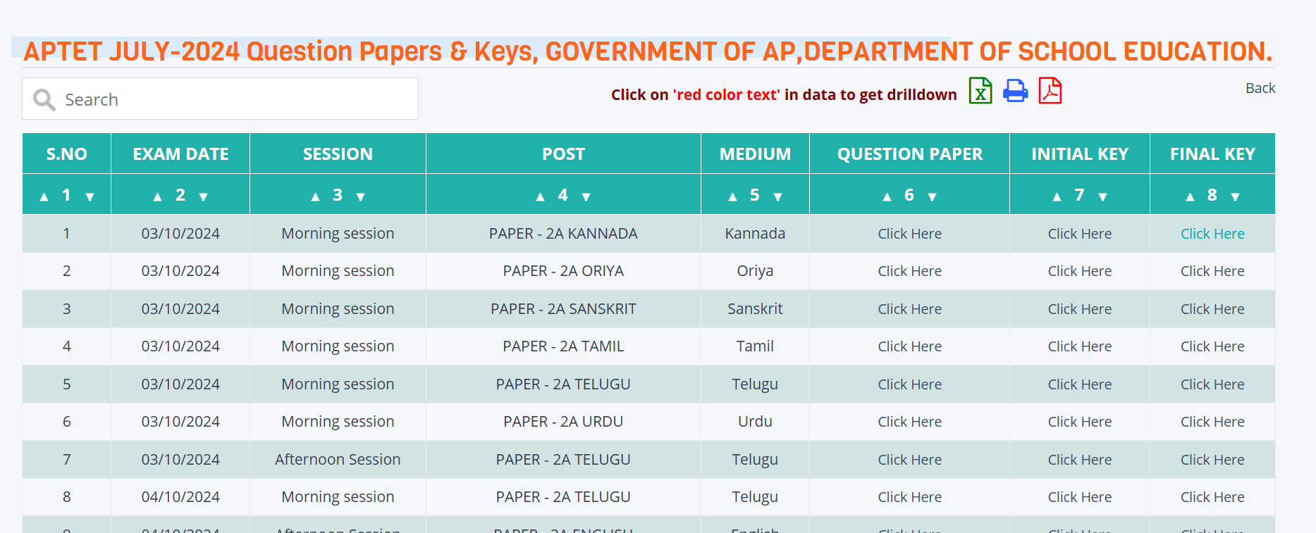Sort Session column descending arrow
This screenshot has width=1316, height=533.
[x=361, y=197]
